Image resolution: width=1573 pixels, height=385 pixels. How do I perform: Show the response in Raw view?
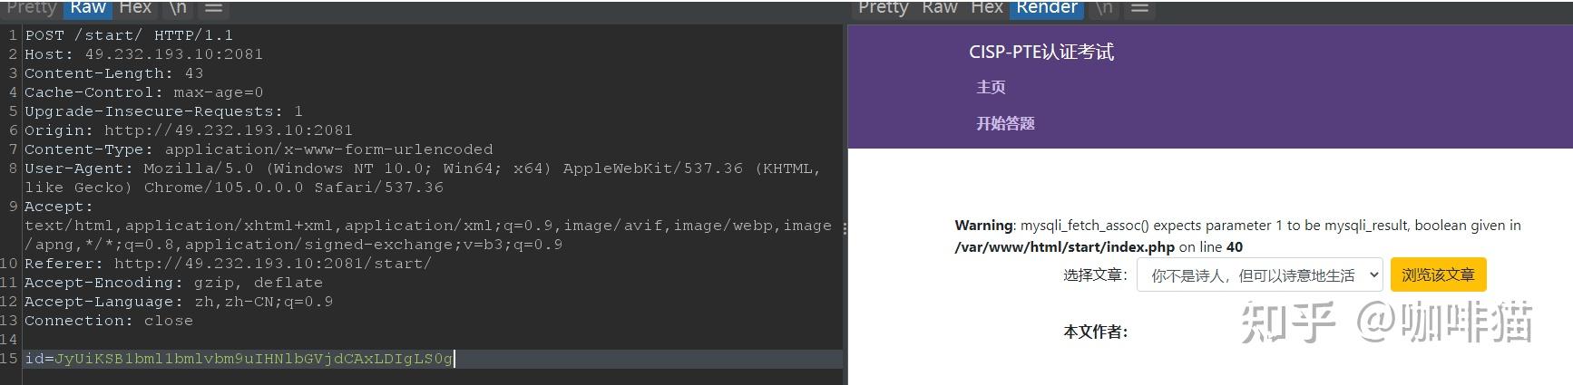coord(939,8)
